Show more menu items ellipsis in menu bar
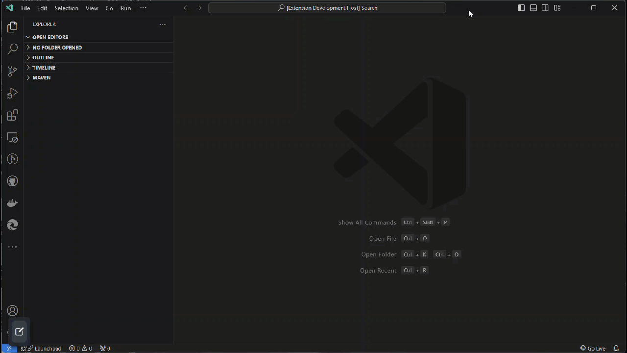 [143, 8]
